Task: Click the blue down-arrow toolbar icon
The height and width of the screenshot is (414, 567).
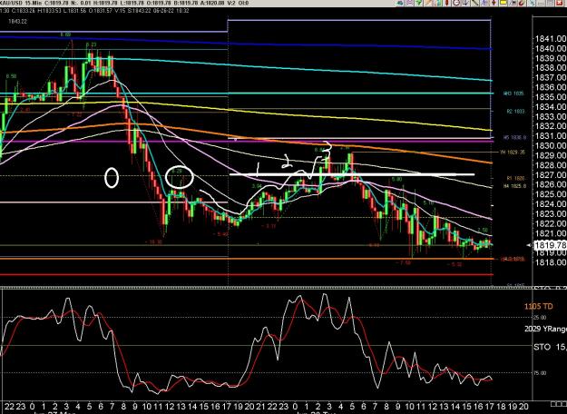Action: click(465, 3)
